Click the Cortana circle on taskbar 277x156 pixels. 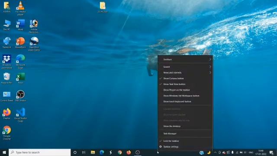click(75, 153)
